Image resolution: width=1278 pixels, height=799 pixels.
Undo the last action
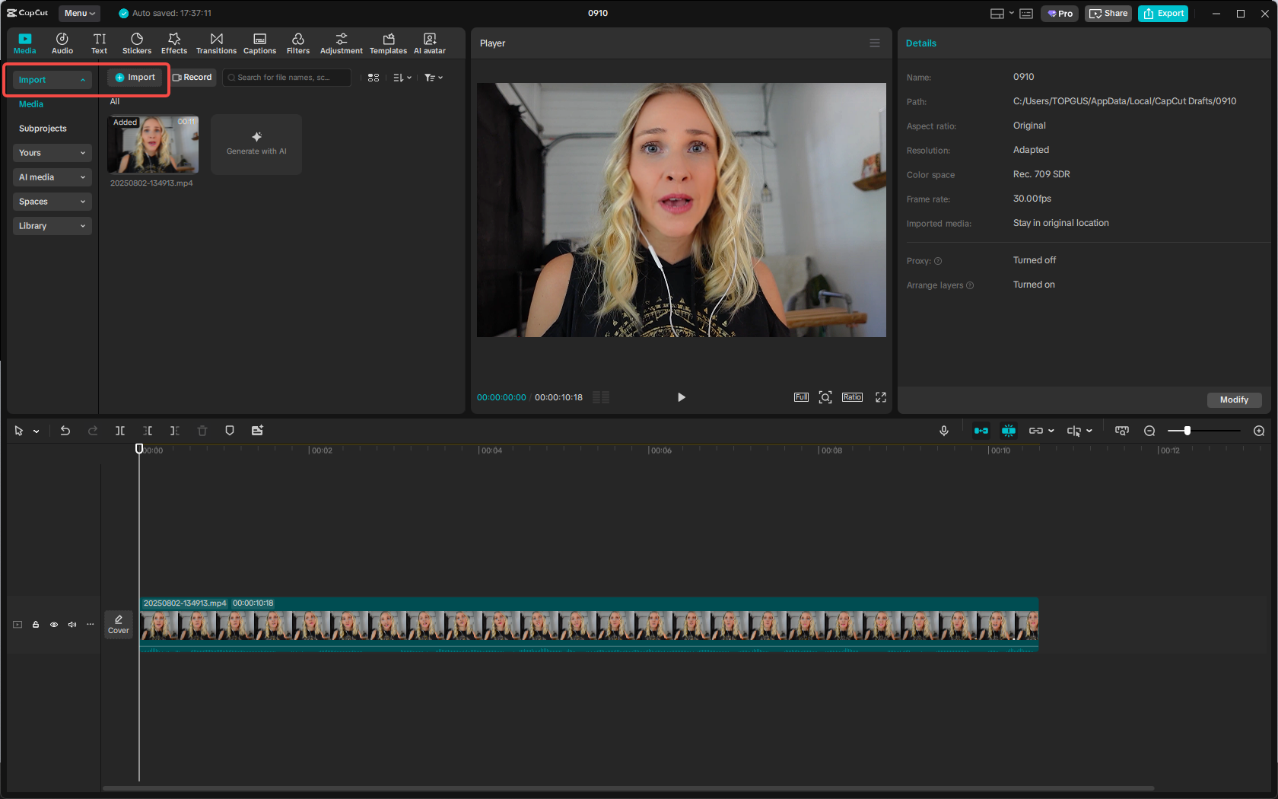pyautogui.click(x=65, y=431)
